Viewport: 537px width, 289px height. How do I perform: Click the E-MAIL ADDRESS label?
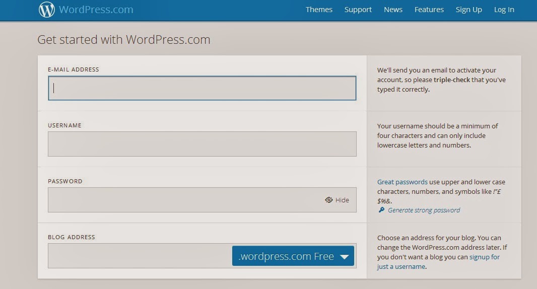pos(73,69)
